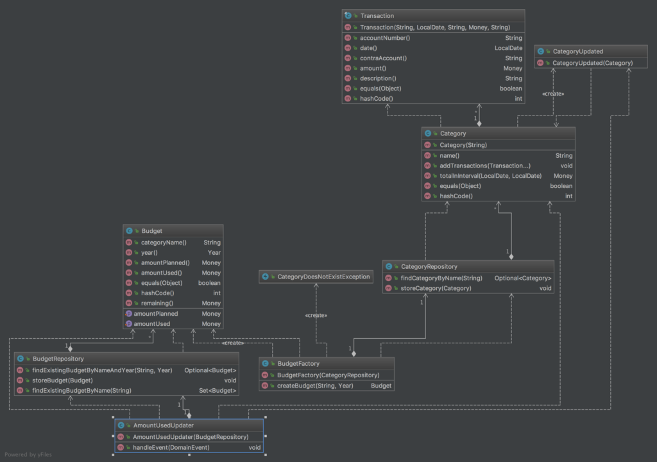Select CategoryDoesNotExistException node label
Image resolution: width=657 pixels, height=462 pixels.
coord(323,277)
